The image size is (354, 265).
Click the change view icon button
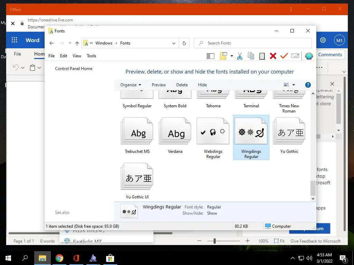tap(286, 85)
